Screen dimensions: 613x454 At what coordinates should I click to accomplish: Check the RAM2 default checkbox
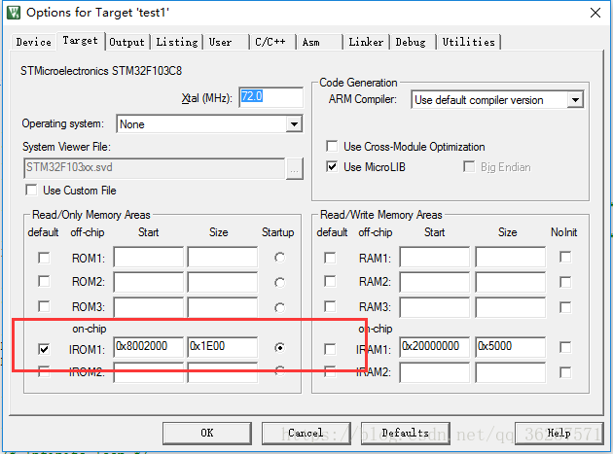click(x=330, y=282)
